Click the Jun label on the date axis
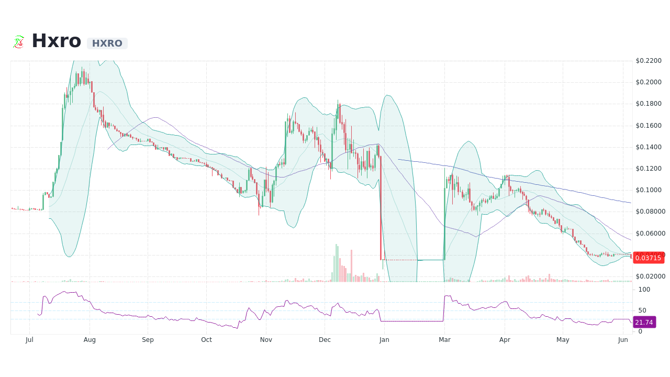The height and width of the screenshot is (377, 670). click(x=623, y=339)
